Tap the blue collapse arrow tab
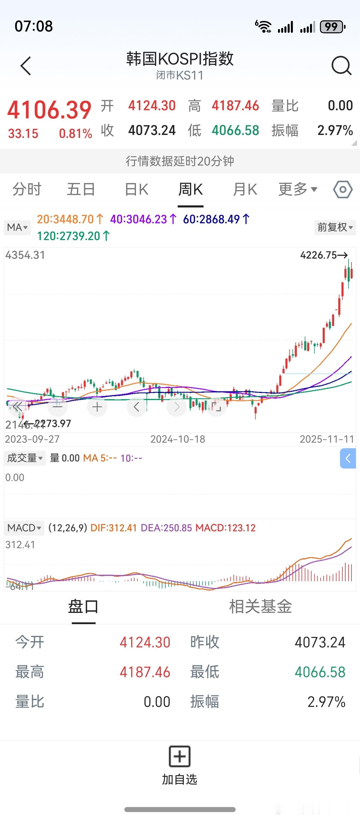The image size is (360, 818). [x=348, y=458]
